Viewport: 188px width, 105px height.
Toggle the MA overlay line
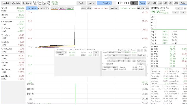tap(54, 8)
